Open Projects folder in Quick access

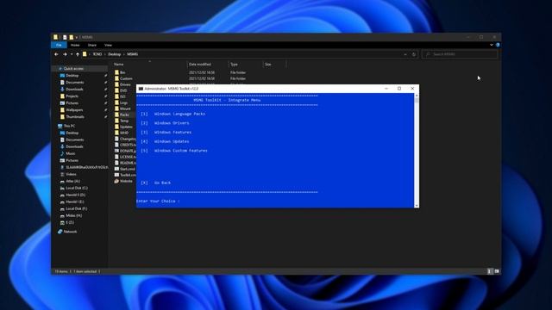(x=72, y=96)
